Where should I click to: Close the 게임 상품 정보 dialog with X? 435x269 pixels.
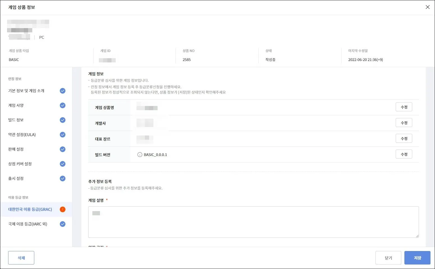coord(427,7)
